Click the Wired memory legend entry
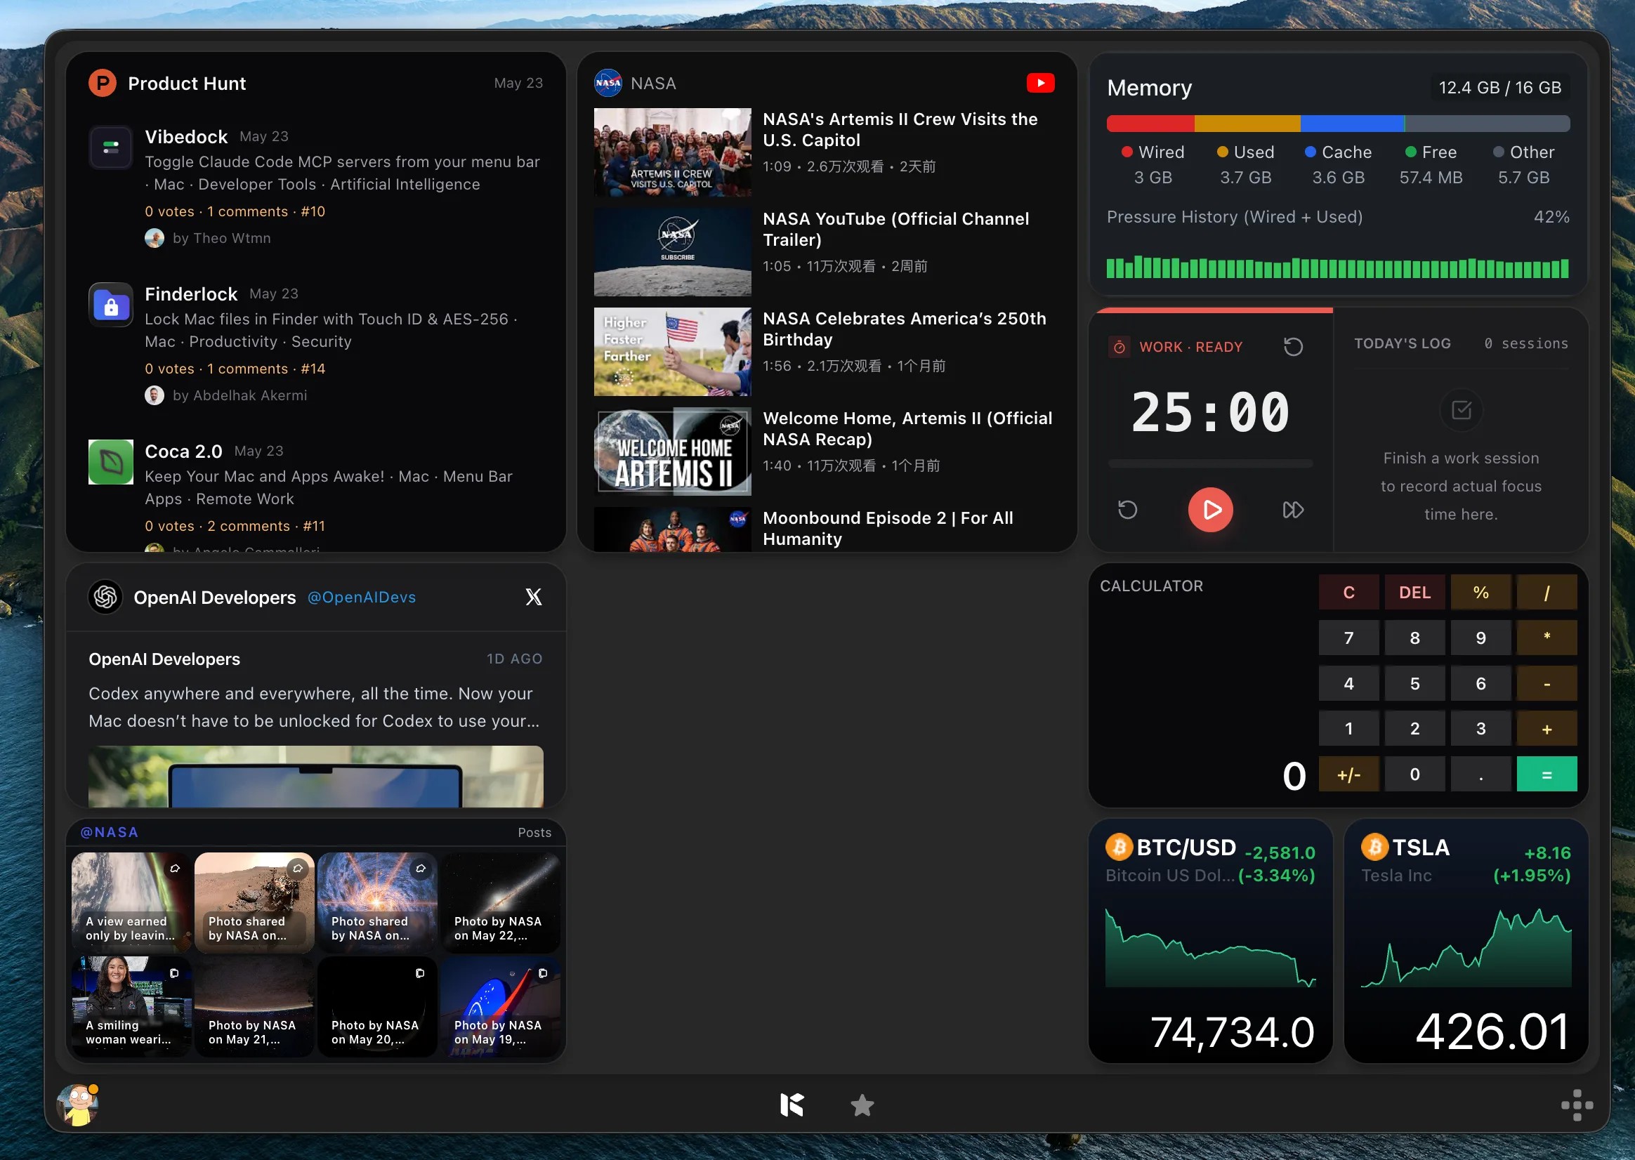 pyautogui.click(x=1153, y=165)
